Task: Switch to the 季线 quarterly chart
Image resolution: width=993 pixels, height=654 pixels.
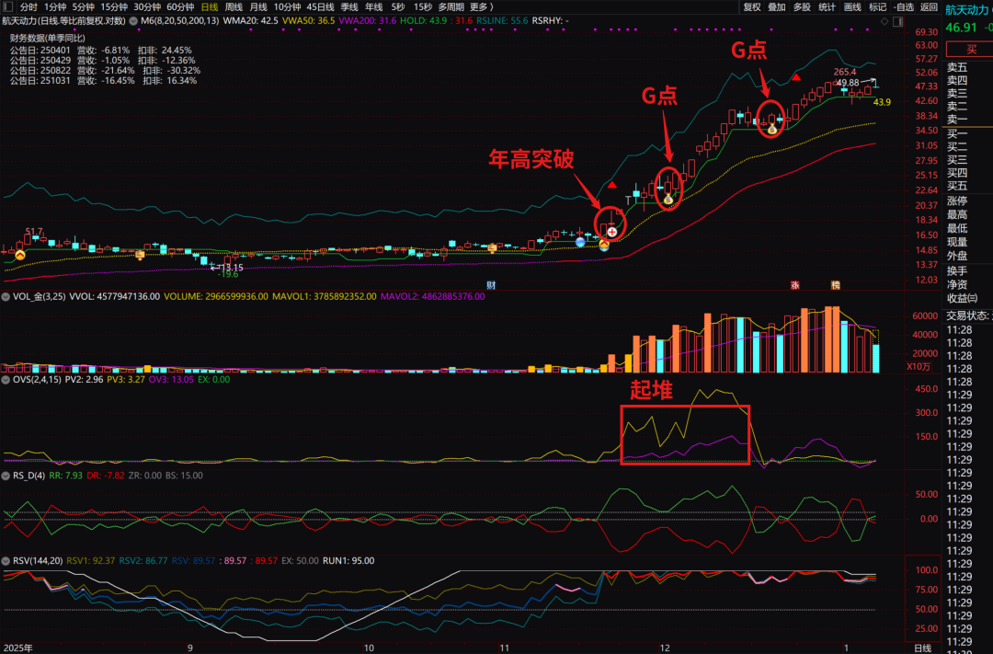Action: [349, 7]
